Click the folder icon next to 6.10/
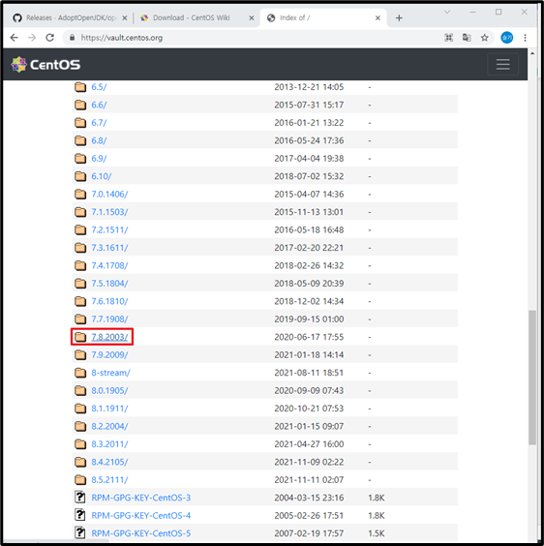 [x=80, y=176]
